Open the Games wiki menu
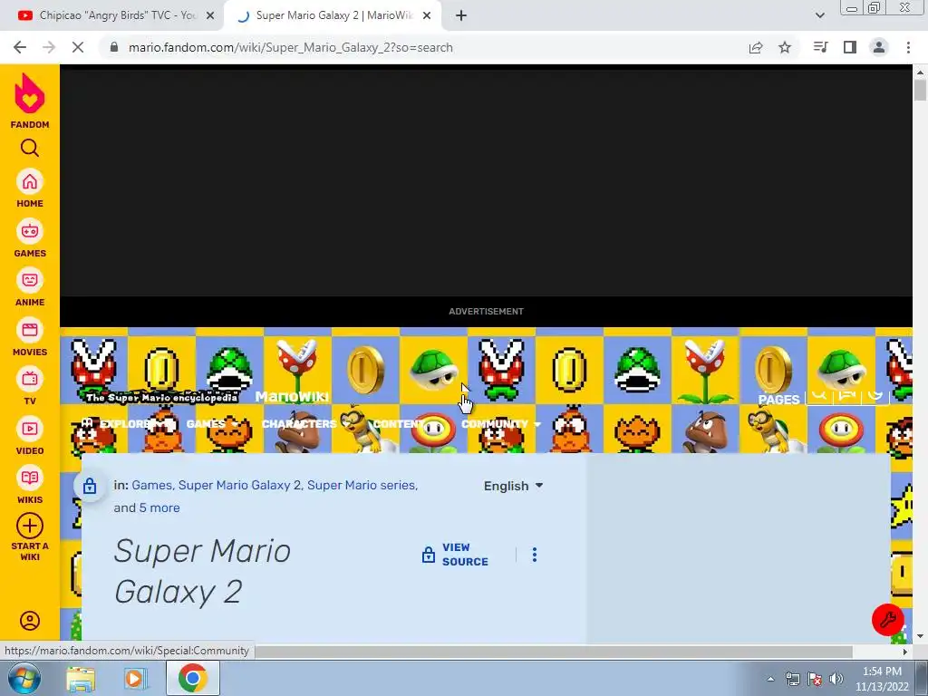Viewport: 928px width, 696px height. [x=212, y=424]
